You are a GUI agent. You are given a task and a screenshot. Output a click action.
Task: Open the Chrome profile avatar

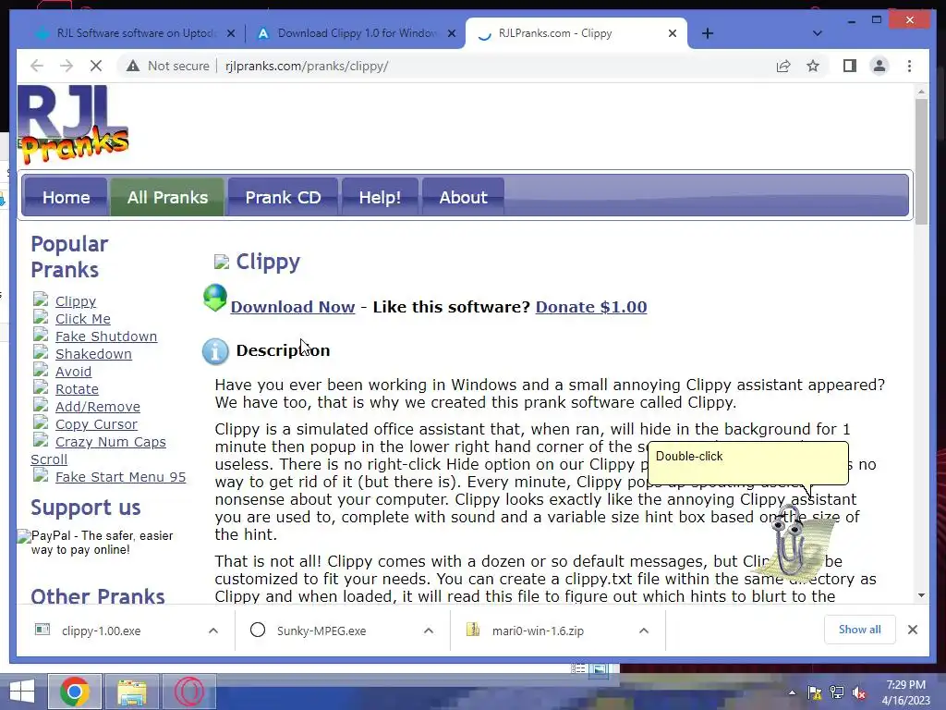[x=879, y=66]
